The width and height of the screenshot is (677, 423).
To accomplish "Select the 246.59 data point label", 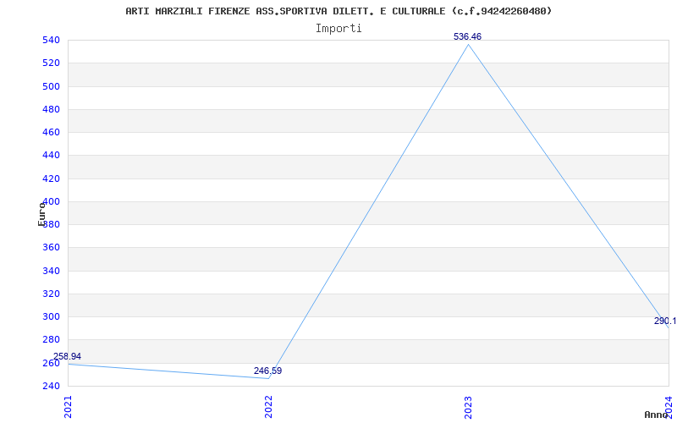I will pyautogui.click(x=267, y=371).
